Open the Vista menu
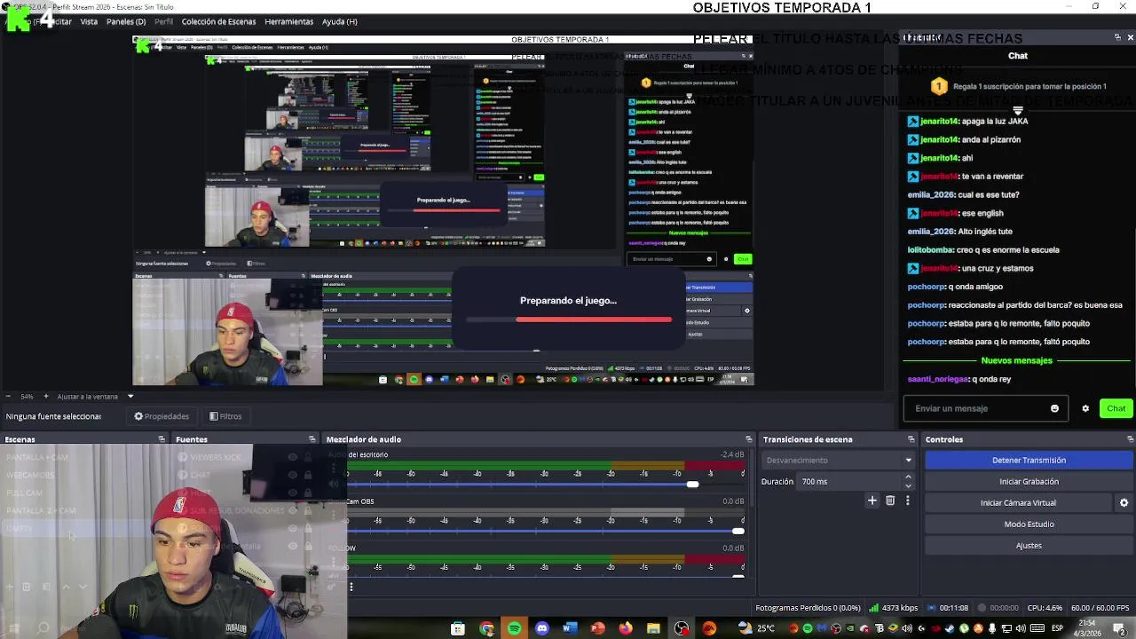This screenshot has width=1136, height=639. coord(89,21)
